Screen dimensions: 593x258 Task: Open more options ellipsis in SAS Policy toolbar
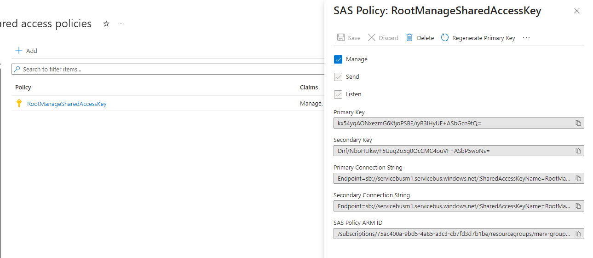click(x=526, y=38)
